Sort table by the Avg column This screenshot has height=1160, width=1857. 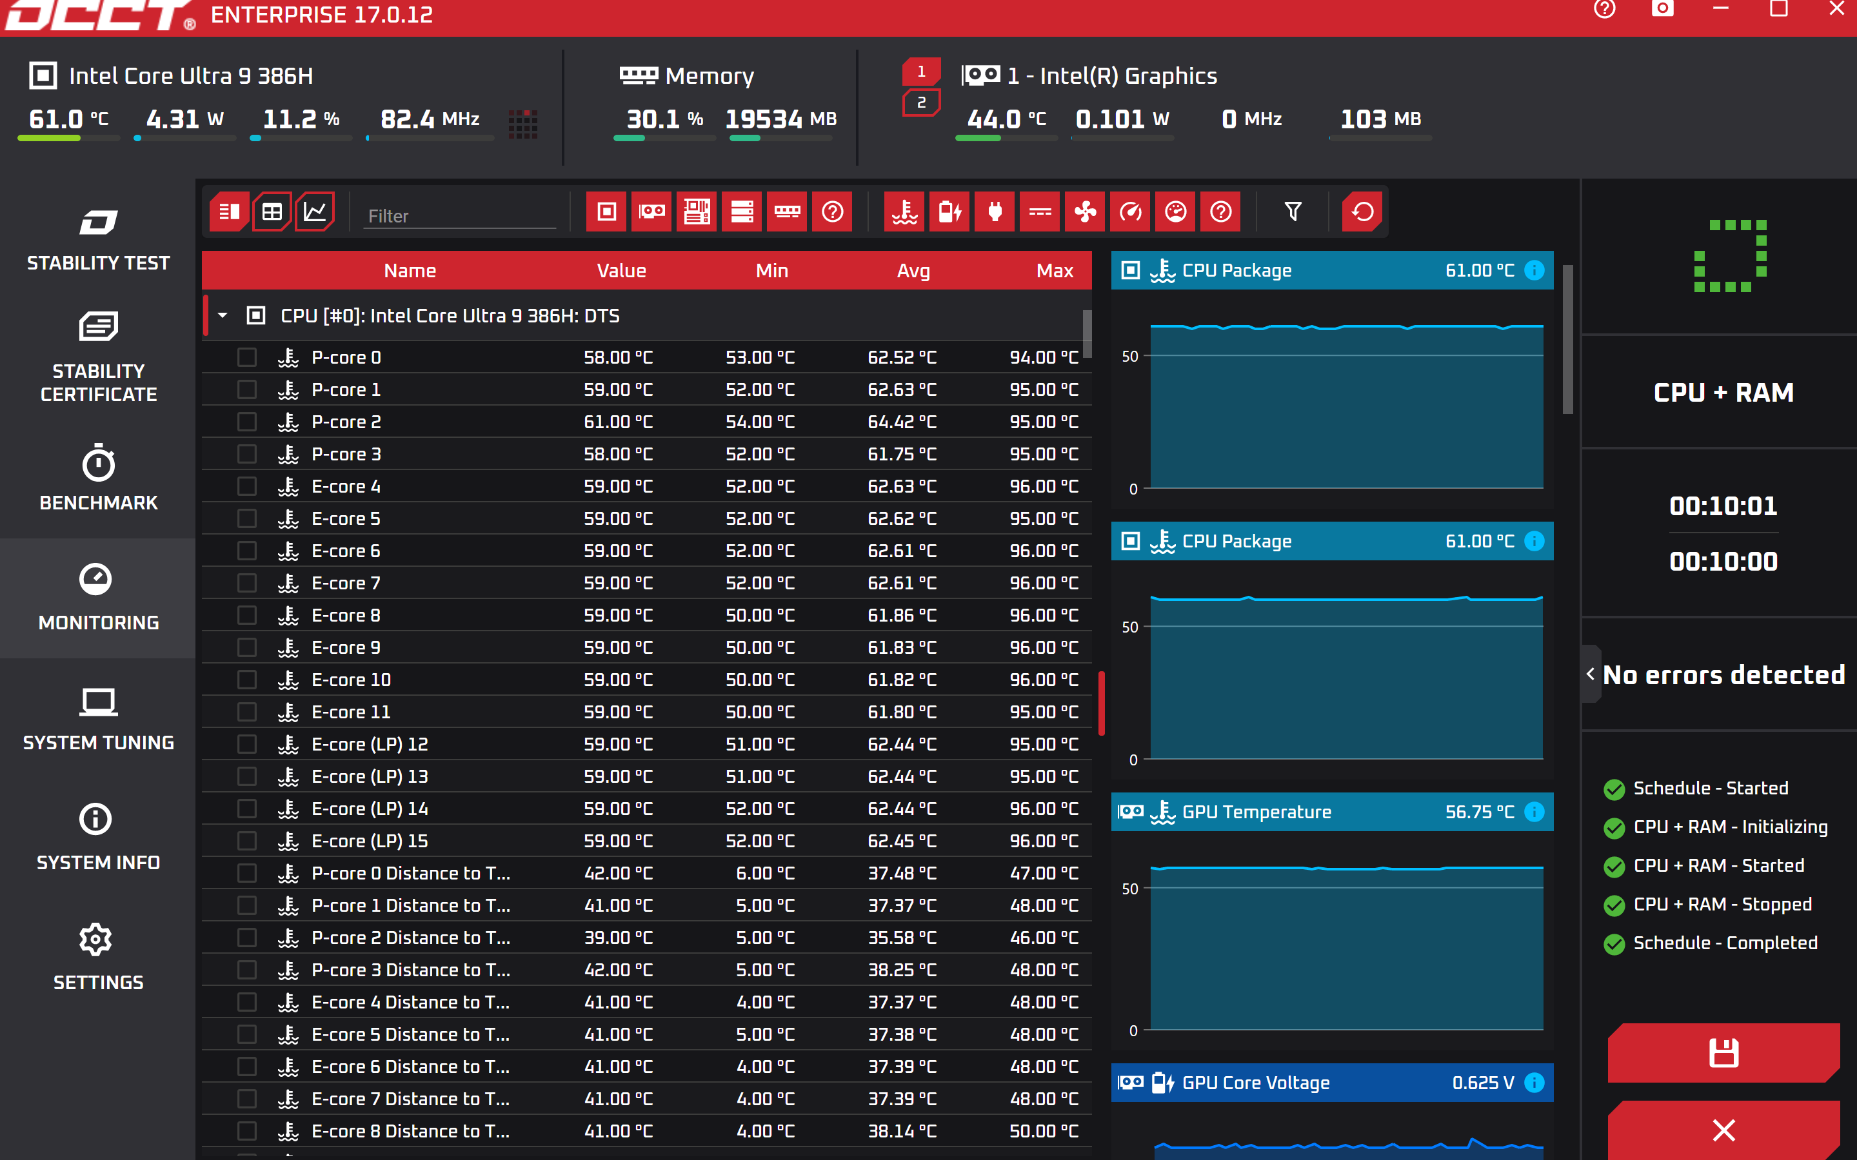(913, 270)
